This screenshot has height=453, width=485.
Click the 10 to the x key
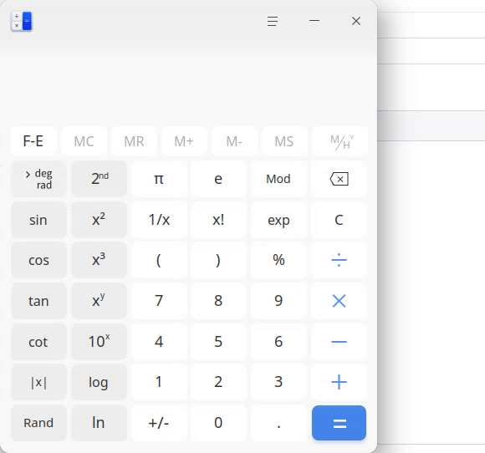pyautogui.click(x=99, y=342)
